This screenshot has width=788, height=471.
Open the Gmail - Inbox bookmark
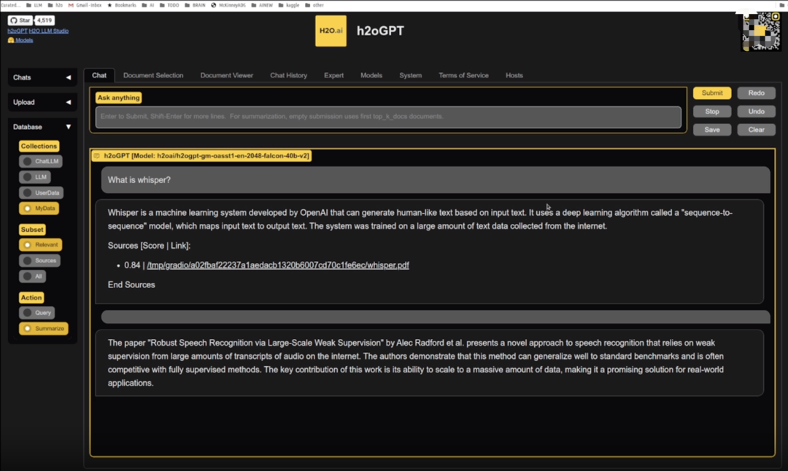click(x=85, y=5)
